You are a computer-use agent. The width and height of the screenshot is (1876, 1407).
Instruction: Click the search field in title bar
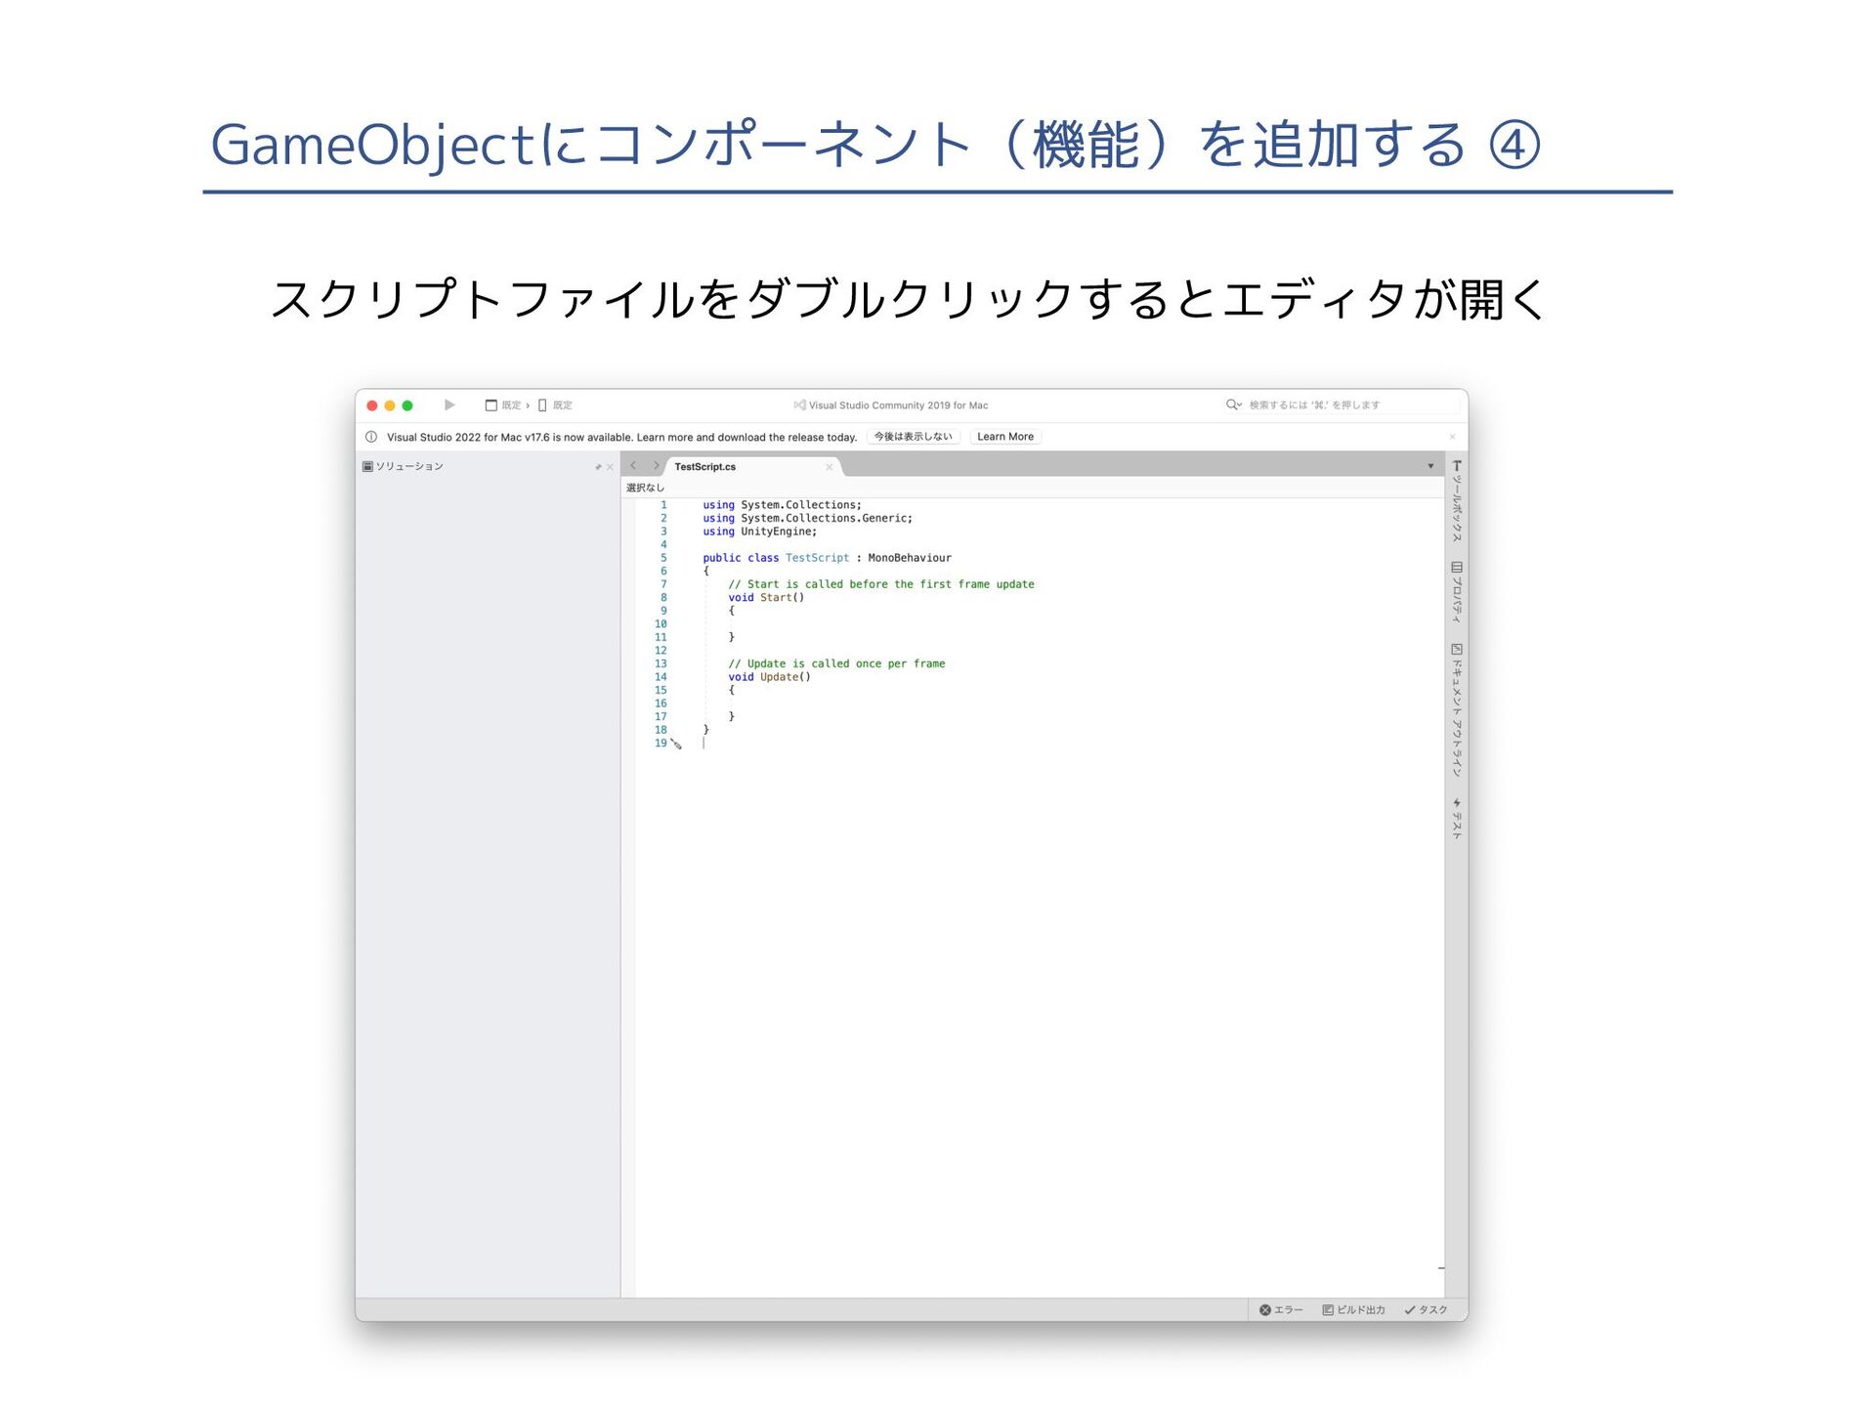click(1314, 405)
